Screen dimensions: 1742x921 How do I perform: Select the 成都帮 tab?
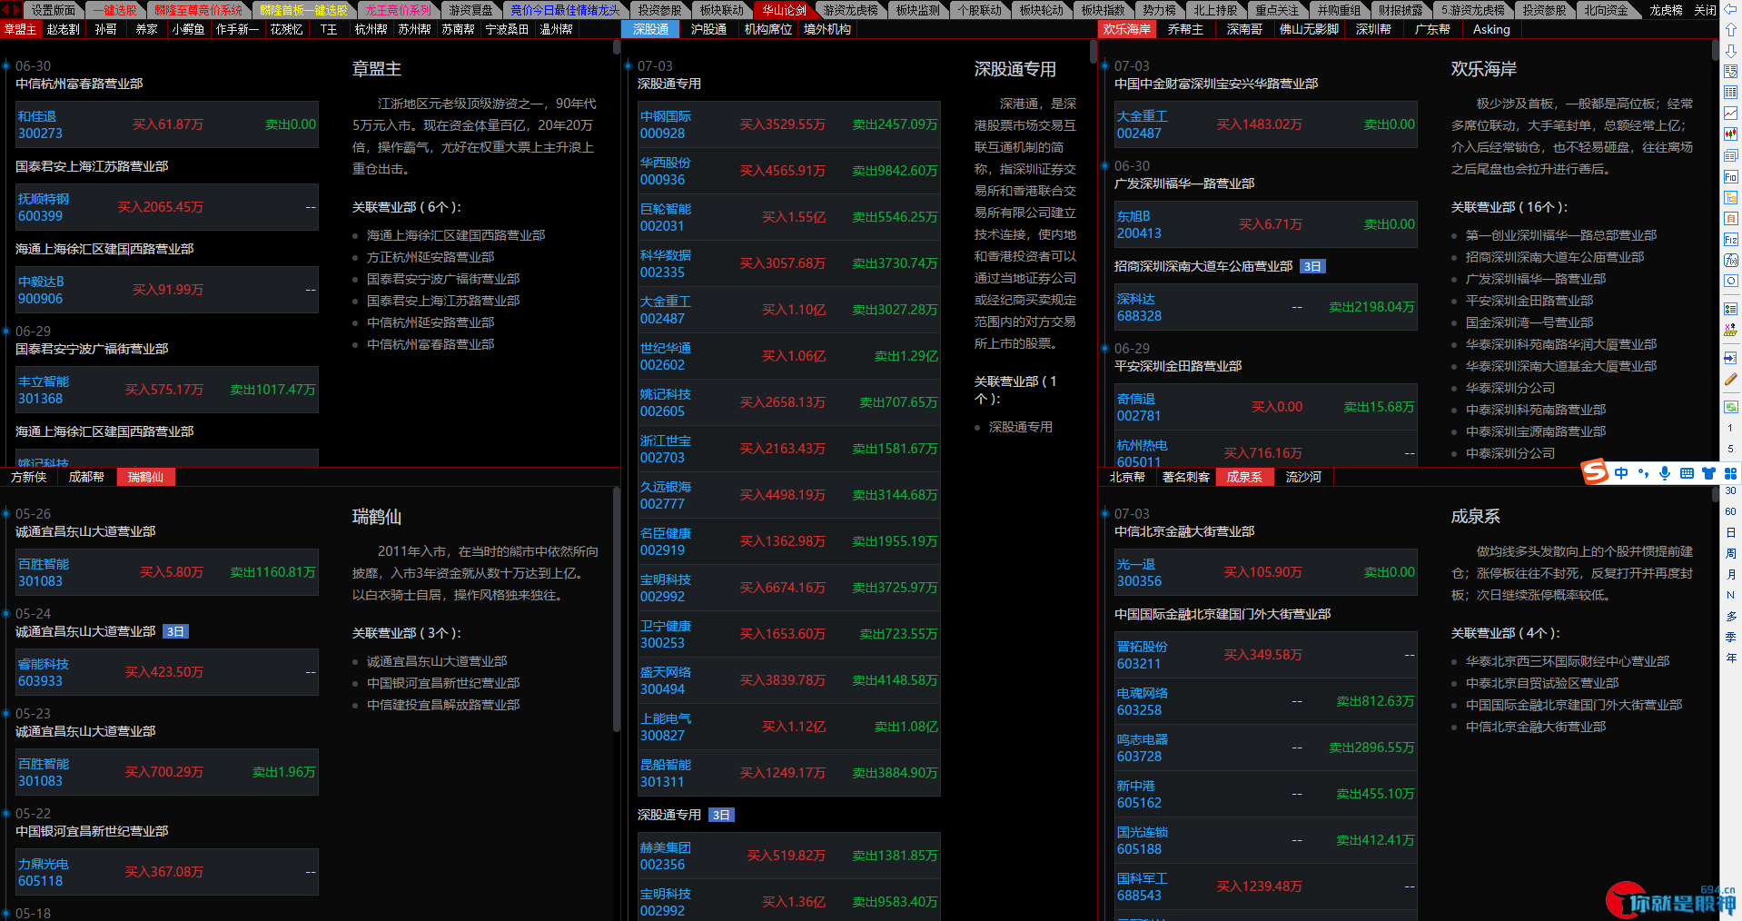(86, 477)
